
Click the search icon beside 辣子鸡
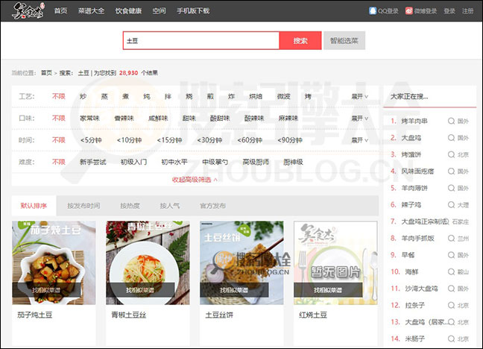(451, 204)
